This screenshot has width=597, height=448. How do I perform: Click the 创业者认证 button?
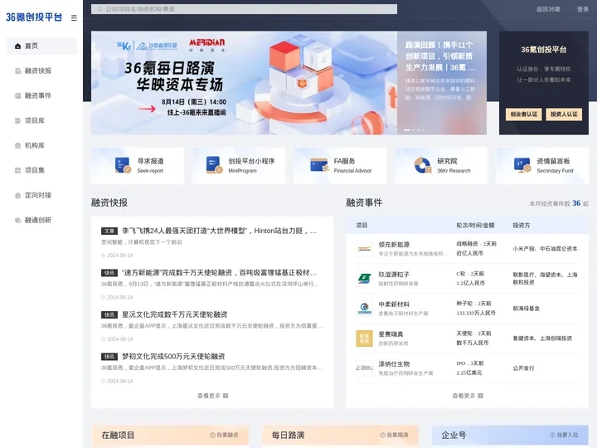[x=523, y=114]
